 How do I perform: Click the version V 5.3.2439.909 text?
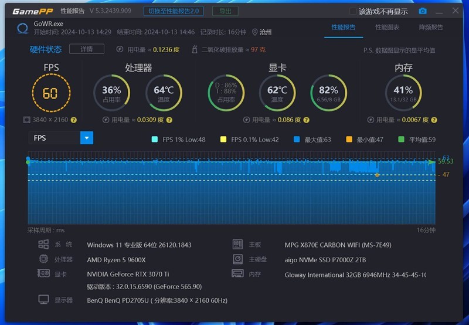(x=110, y=11)
